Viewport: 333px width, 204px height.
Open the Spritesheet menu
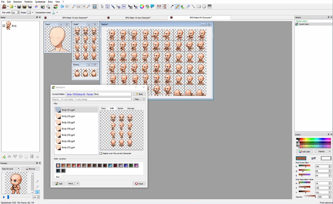[x=40, y=2]
